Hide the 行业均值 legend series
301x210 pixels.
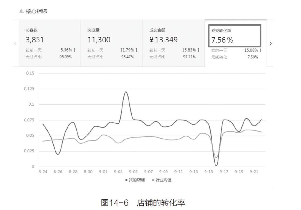point(161,180)
